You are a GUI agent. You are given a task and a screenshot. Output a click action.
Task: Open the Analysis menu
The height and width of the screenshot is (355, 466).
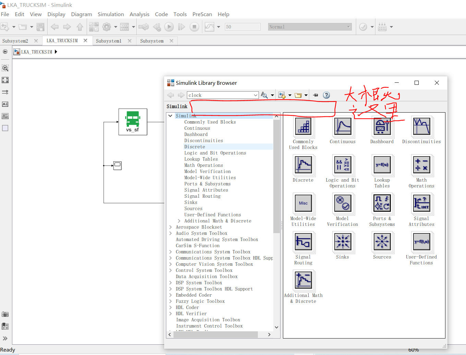coord(140,14)
